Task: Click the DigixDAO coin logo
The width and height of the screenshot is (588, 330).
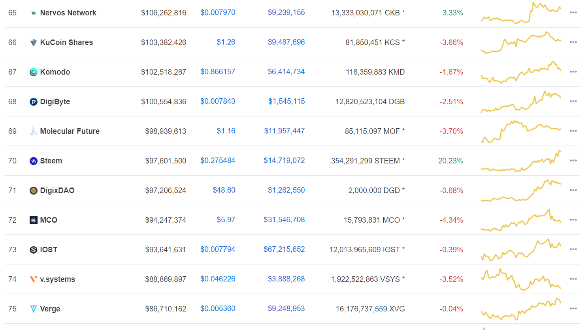Action: (34, 190)
